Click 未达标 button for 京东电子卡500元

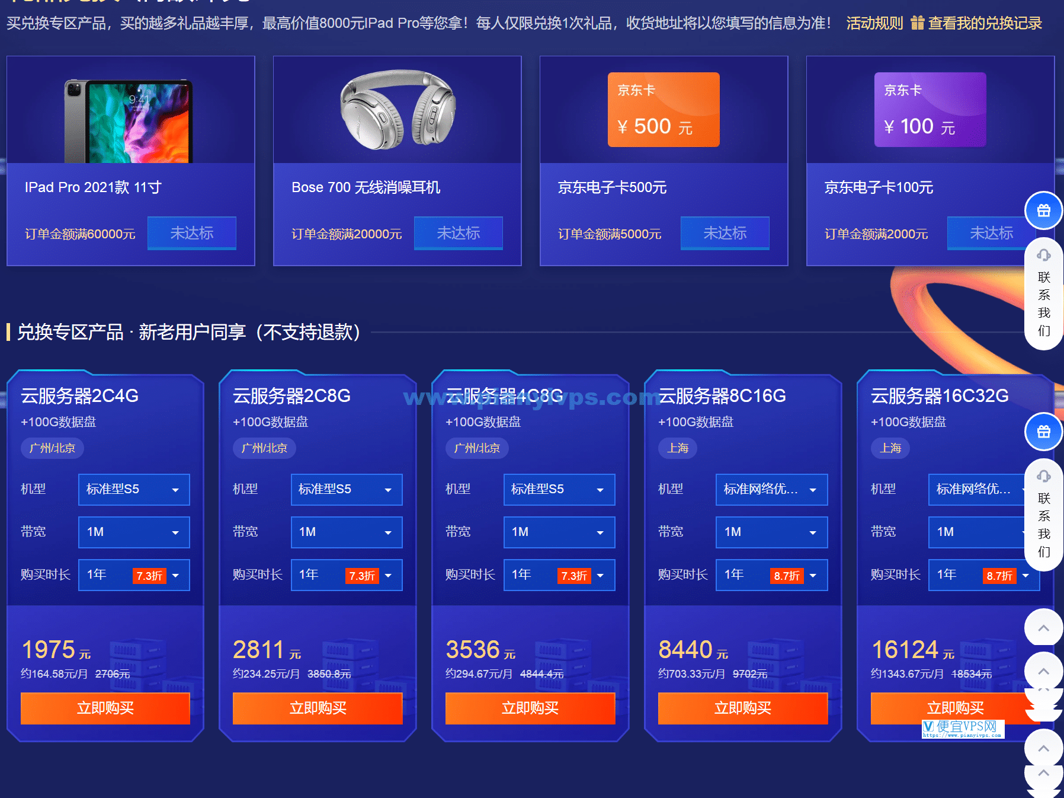[725, 233]
